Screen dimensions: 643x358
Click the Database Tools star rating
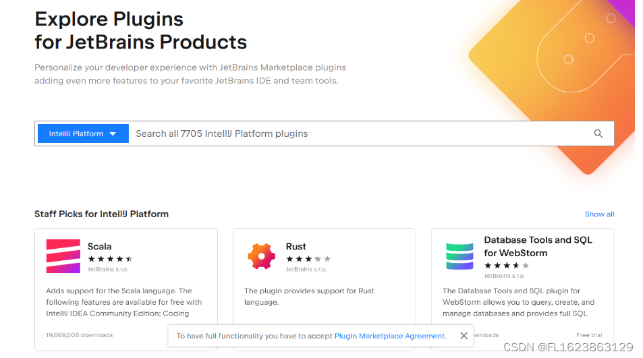coord(507,266)
